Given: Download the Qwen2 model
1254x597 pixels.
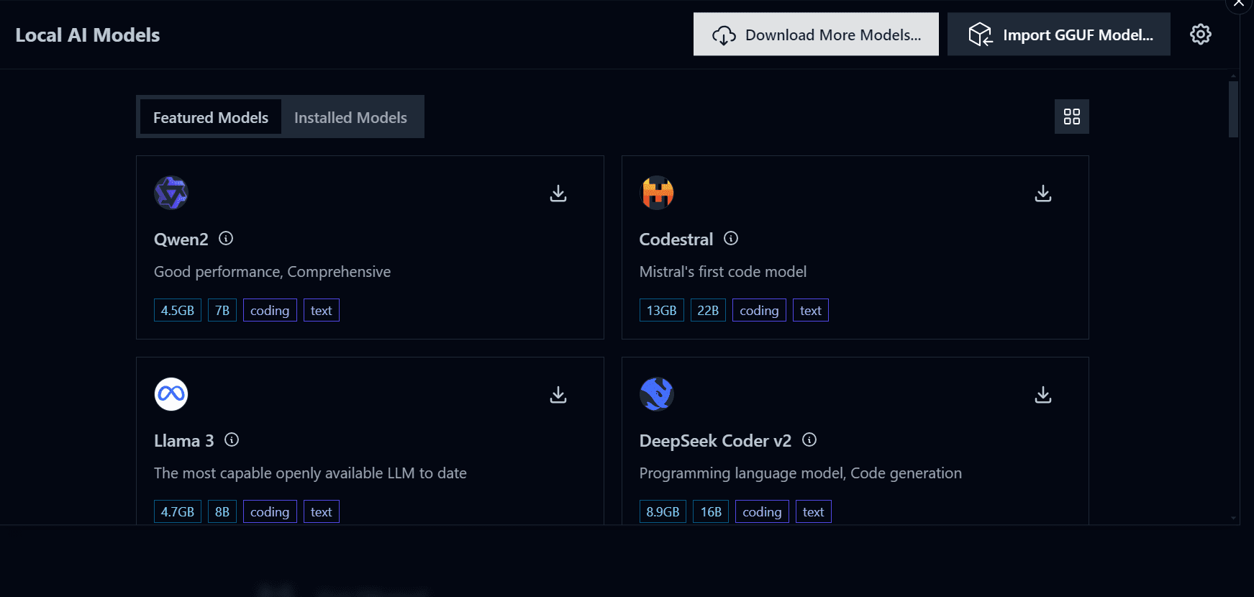Looking at the screenshot, I should click(x=558, y=193).
